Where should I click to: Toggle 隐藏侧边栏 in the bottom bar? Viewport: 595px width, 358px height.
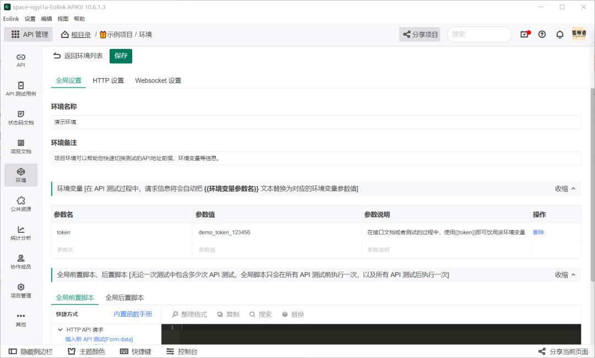coord(31,351)
